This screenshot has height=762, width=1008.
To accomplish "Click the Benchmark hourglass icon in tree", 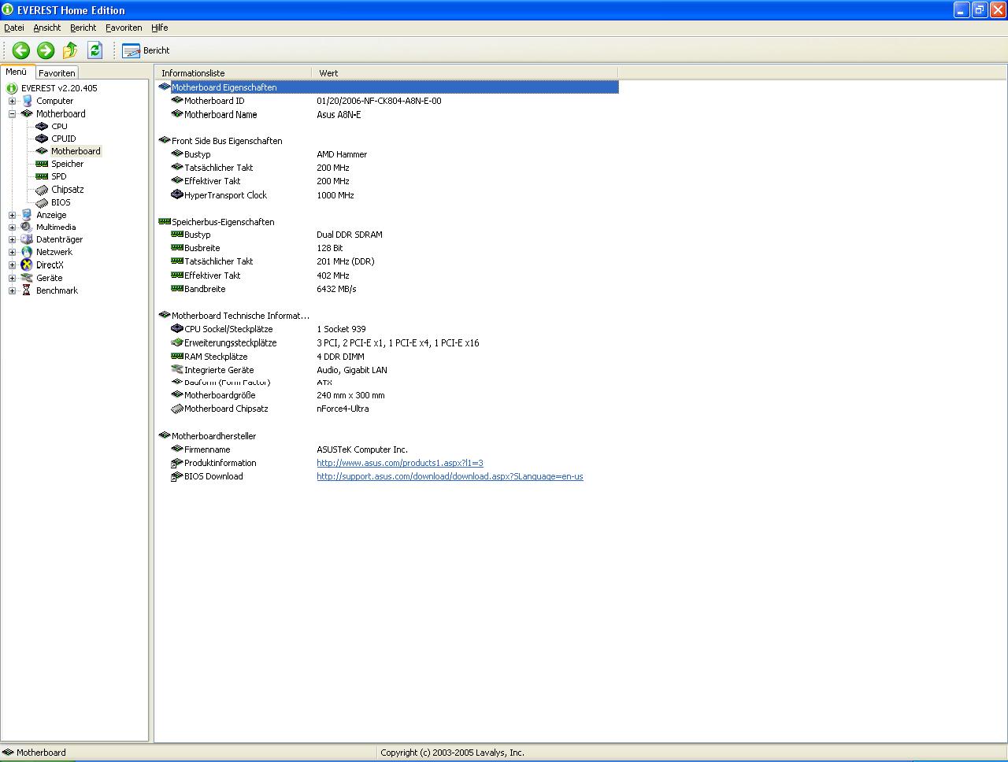I will point(27,290).
